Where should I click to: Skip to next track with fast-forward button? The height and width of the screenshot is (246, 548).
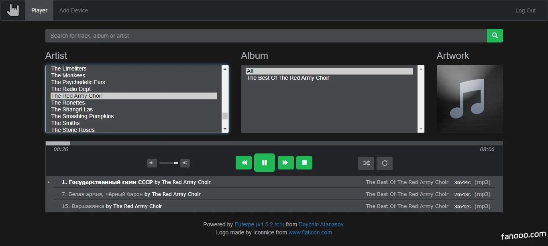coord(285,163)
